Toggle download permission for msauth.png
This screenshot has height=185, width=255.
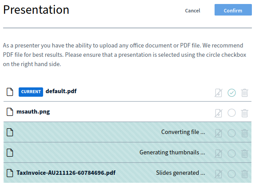(x=219, y=113)
